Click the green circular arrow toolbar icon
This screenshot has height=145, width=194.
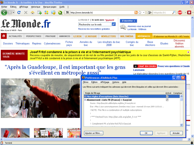click(60, 12)
